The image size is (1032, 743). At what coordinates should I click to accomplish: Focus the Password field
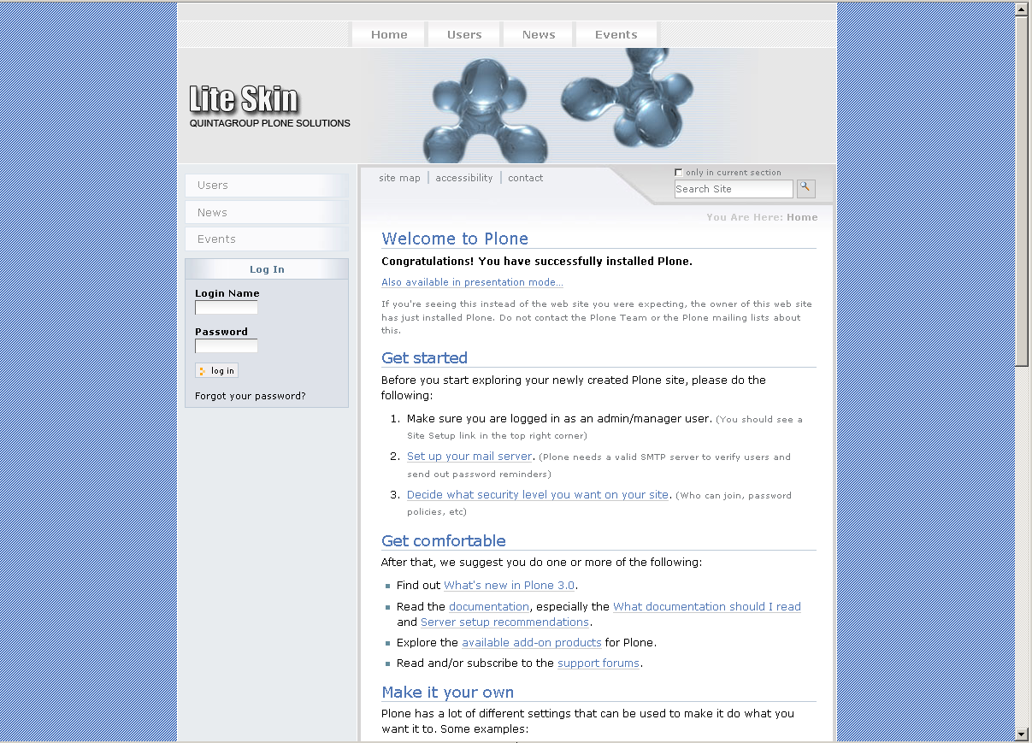(x=226, y=346)
